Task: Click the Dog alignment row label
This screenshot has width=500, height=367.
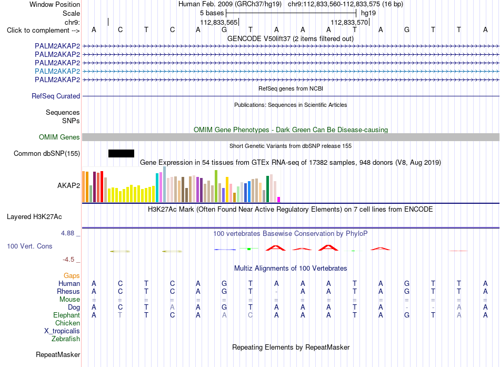Action: tap(74, 308)
